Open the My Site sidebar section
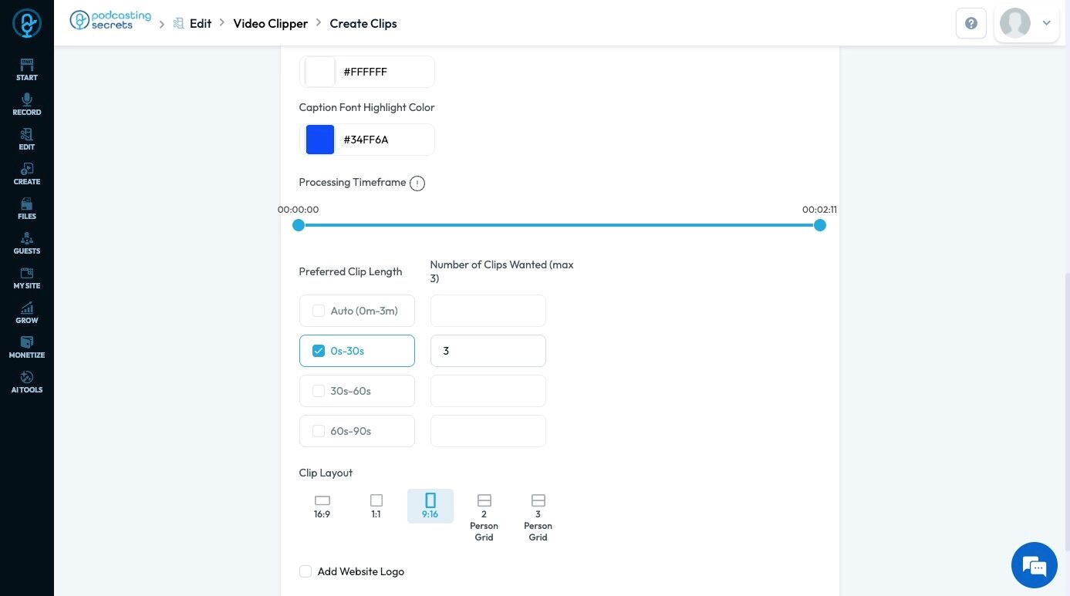The width and height of the screenshot is (1070, 596). pos(27,278)
